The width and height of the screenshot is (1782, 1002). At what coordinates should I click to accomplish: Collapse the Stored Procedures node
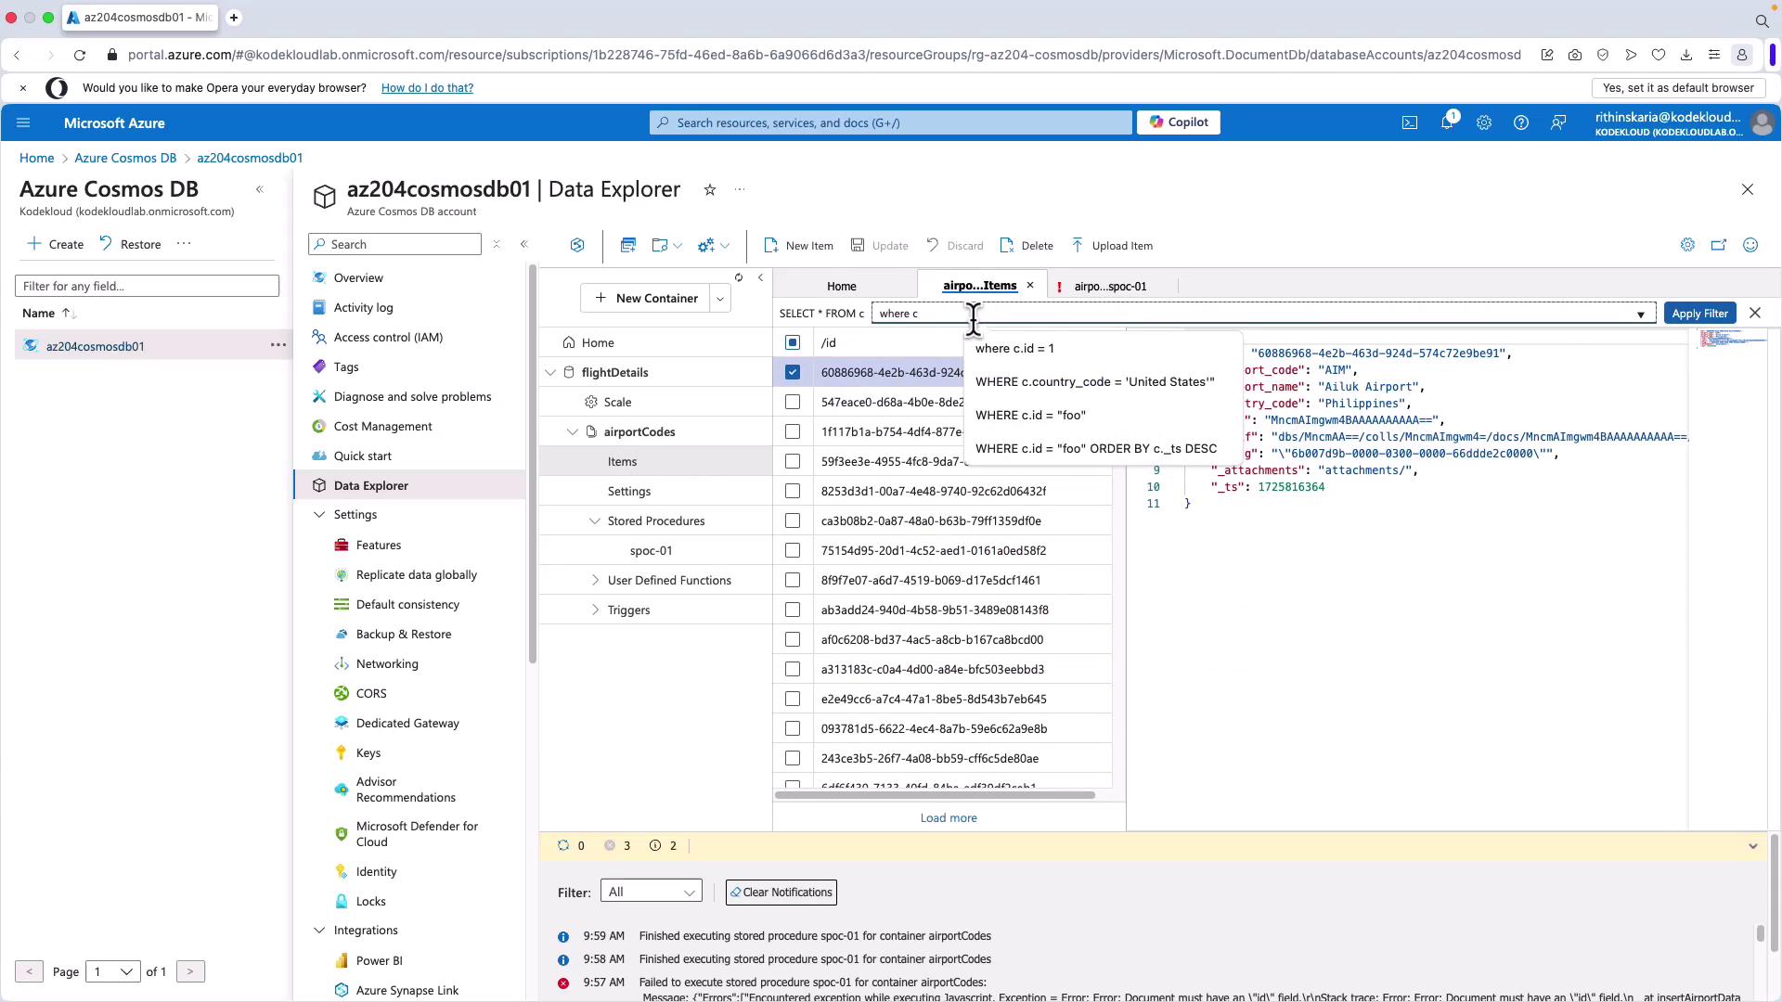pos(595,520)
